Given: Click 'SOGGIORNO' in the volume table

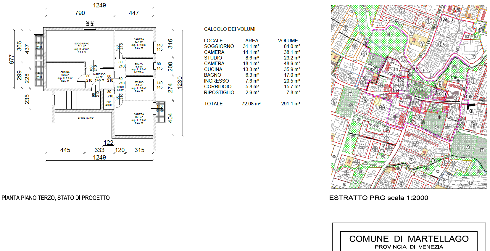Looking at the screenshot, I should click(x=219, y=46).
